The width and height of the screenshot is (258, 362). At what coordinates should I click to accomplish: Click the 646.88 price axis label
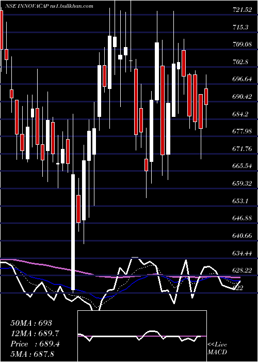pos(243,218)
